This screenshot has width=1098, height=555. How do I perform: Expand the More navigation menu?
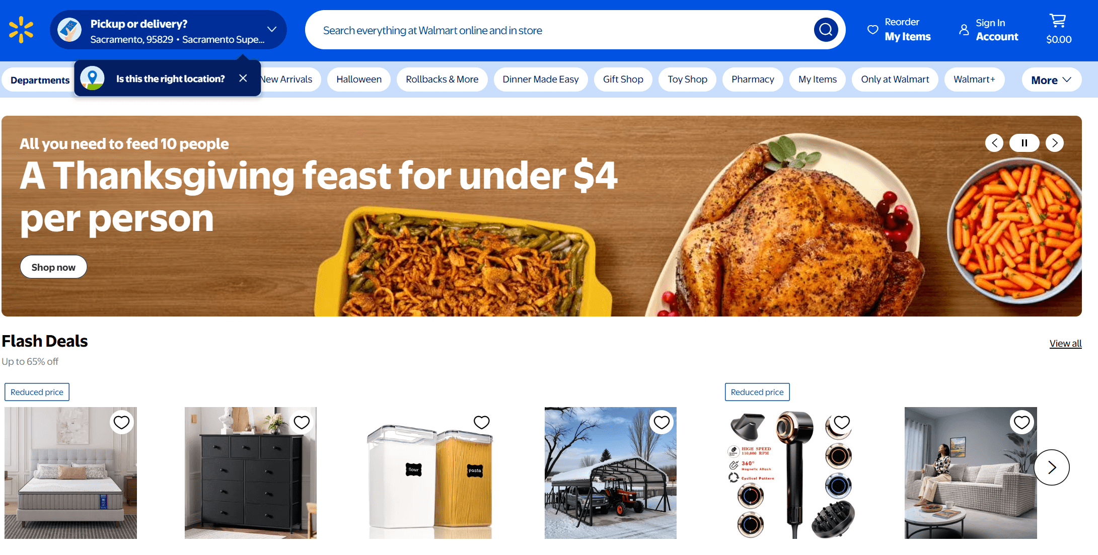[x=1051, y=80]
